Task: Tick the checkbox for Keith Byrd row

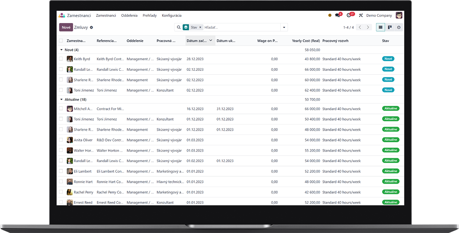Action: (x=61, y=59)
